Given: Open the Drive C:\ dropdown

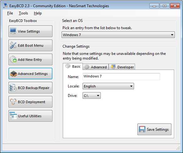Looking at the screenshot, I should click(92, 96).
